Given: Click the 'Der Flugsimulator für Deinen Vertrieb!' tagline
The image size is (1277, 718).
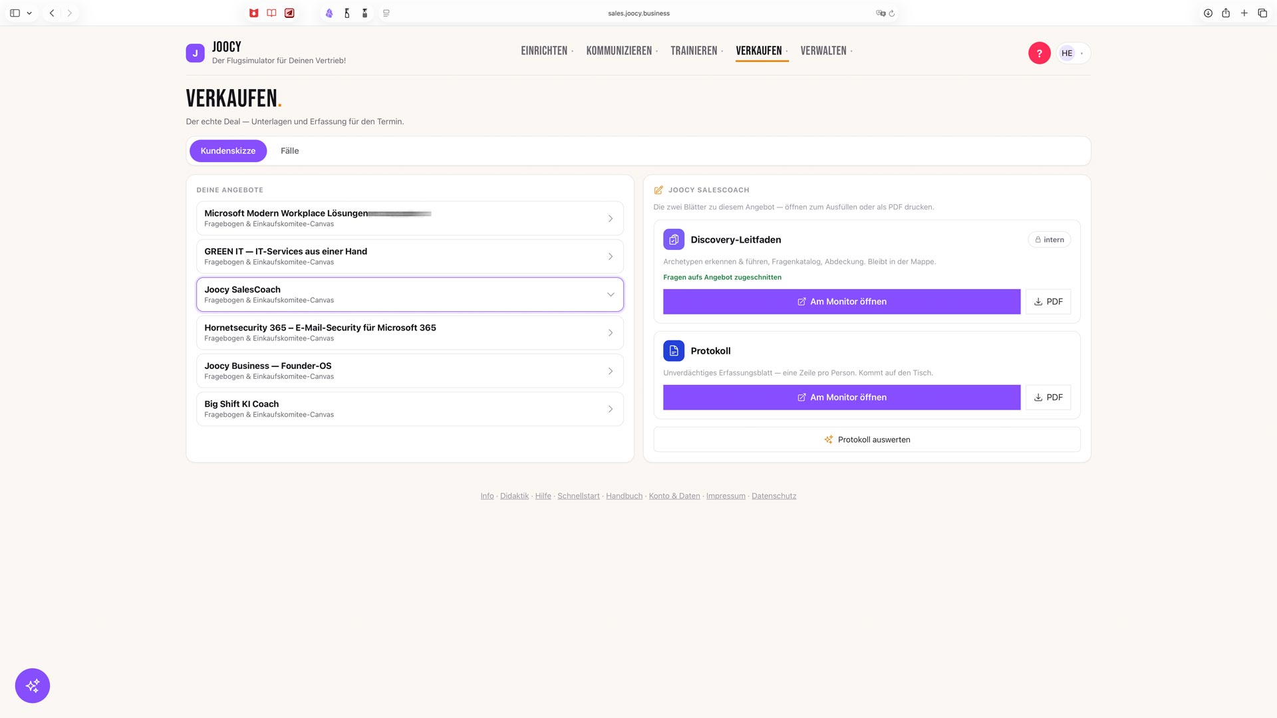Looking at the screenshot, I should tap(279, 60).
